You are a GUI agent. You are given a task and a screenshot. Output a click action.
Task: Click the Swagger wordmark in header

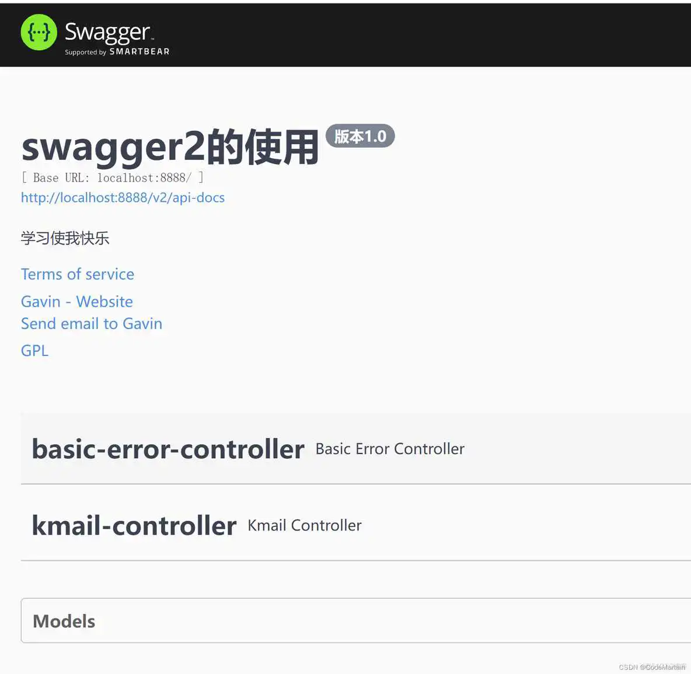109,32
